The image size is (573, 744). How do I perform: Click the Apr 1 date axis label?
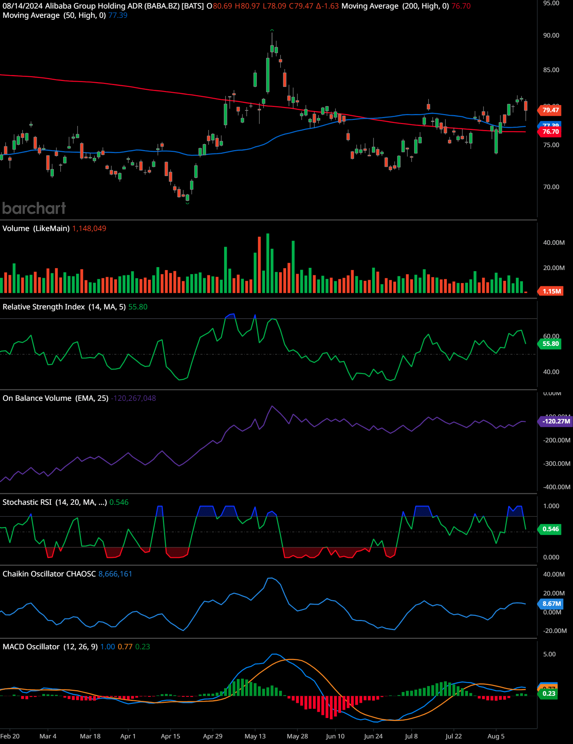coord(128,736)
